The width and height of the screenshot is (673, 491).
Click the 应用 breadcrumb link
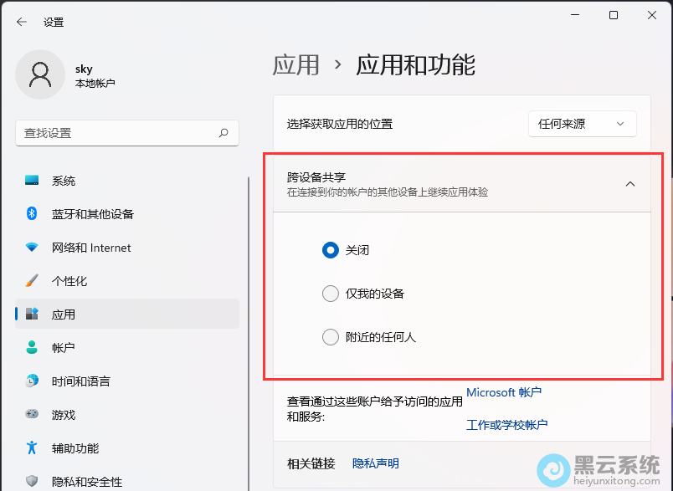[x=296, y=64]
